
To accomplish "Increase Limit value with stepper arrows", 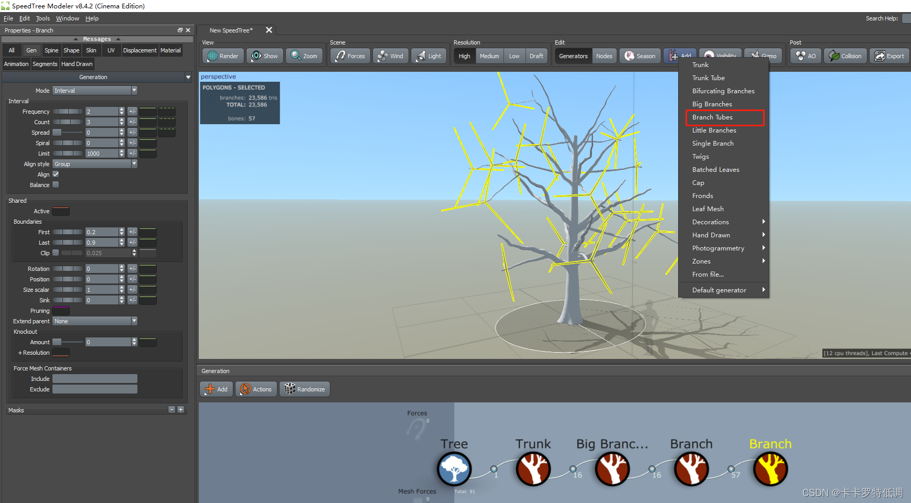I will tap(122, 151).
